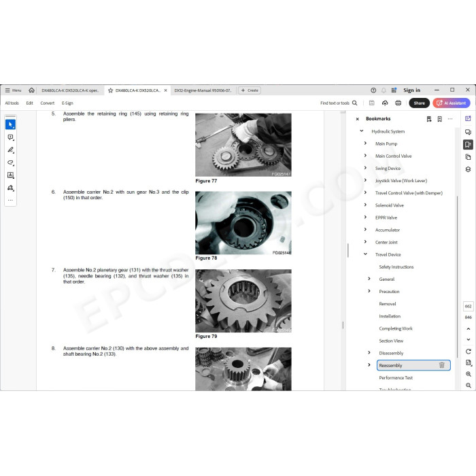Save the document with disk icon

371,103
